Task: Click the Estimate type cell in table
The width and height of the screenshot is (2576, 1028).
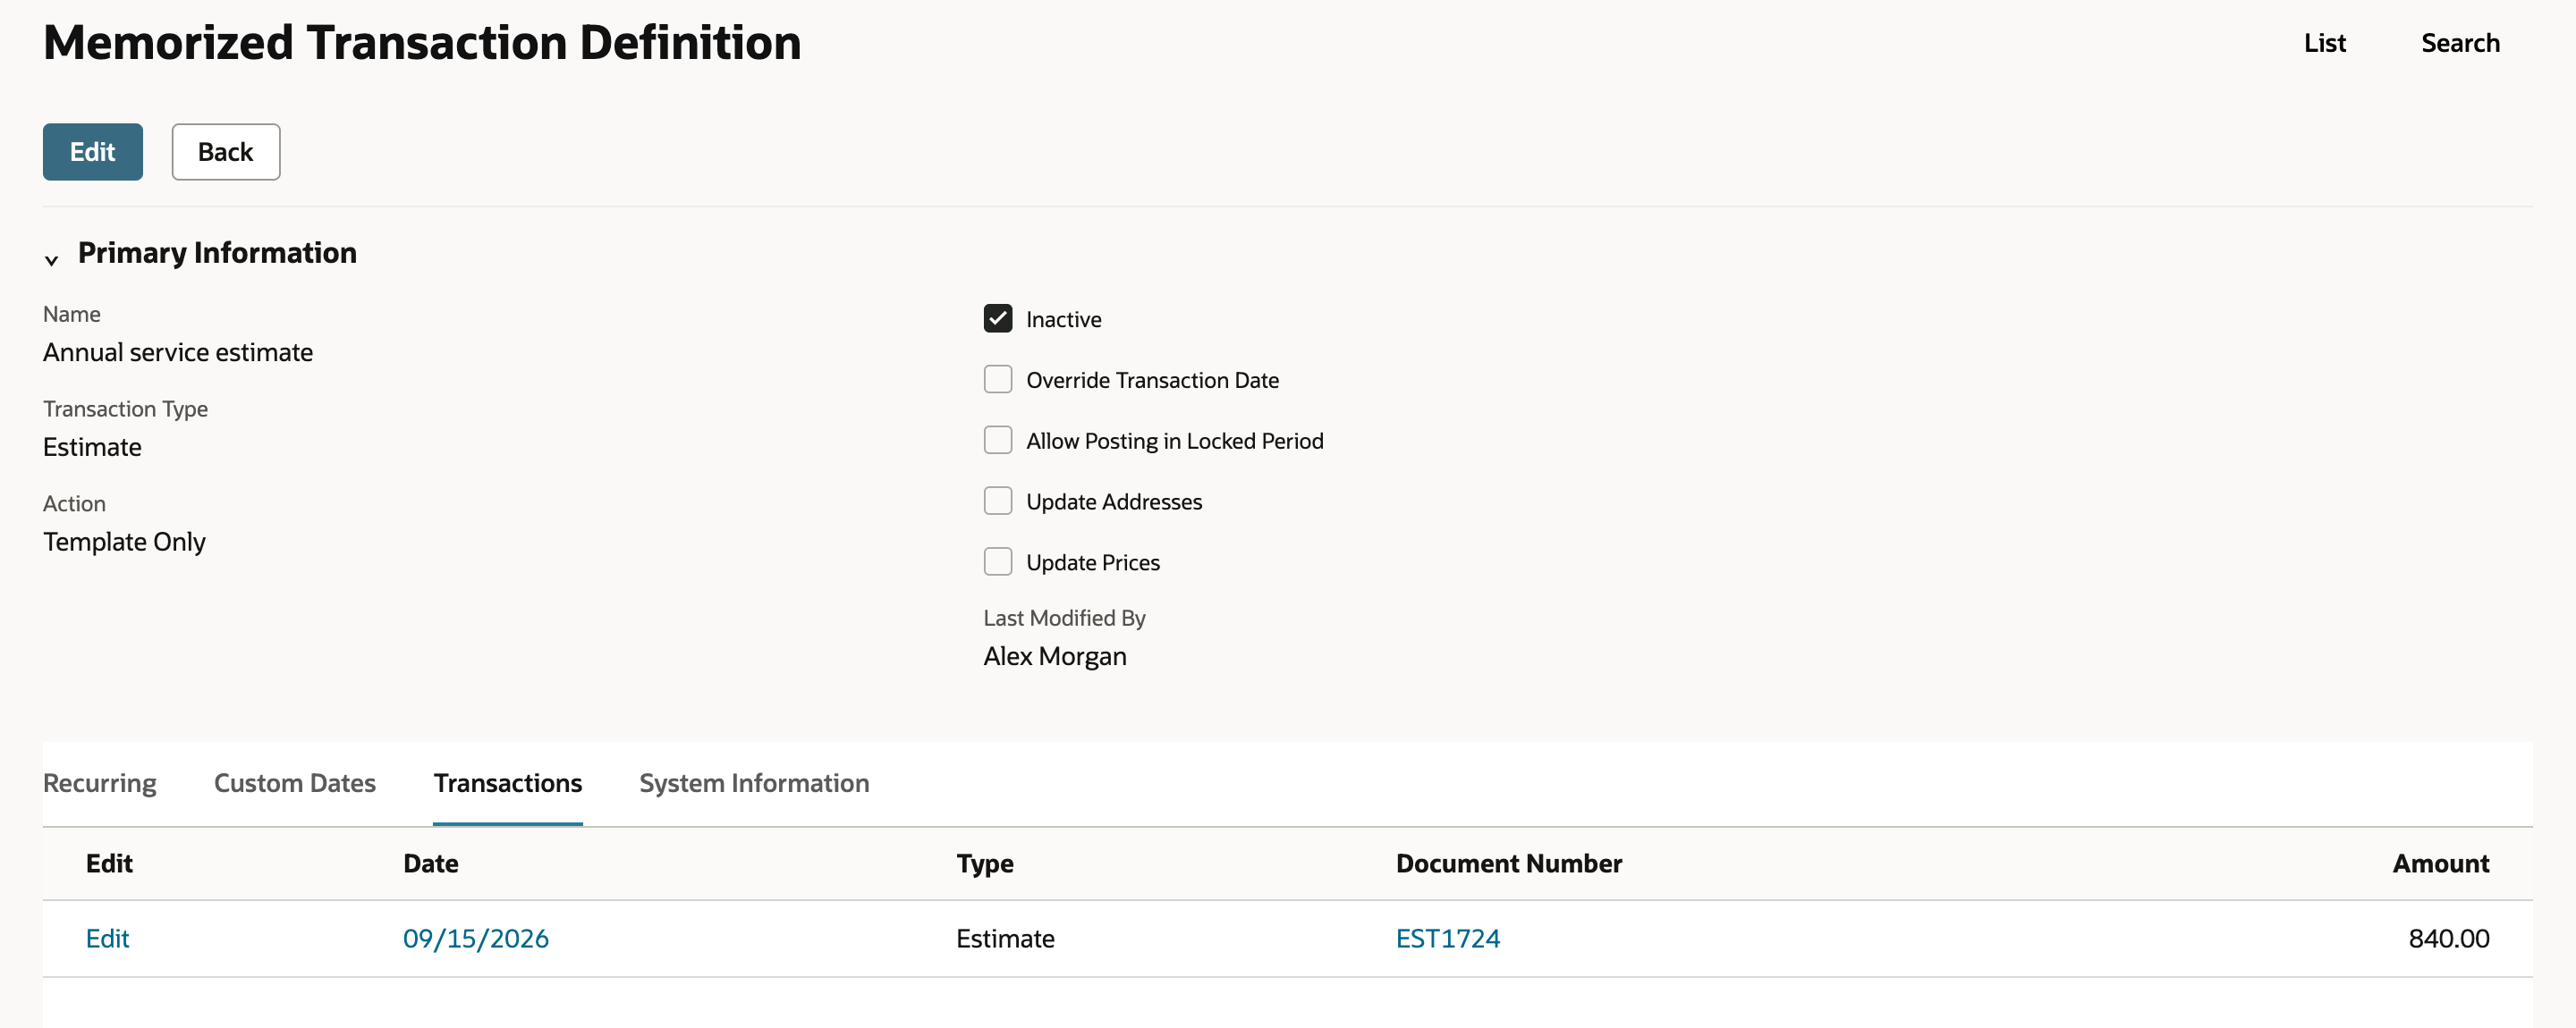Action: (x=1005, y=938)
